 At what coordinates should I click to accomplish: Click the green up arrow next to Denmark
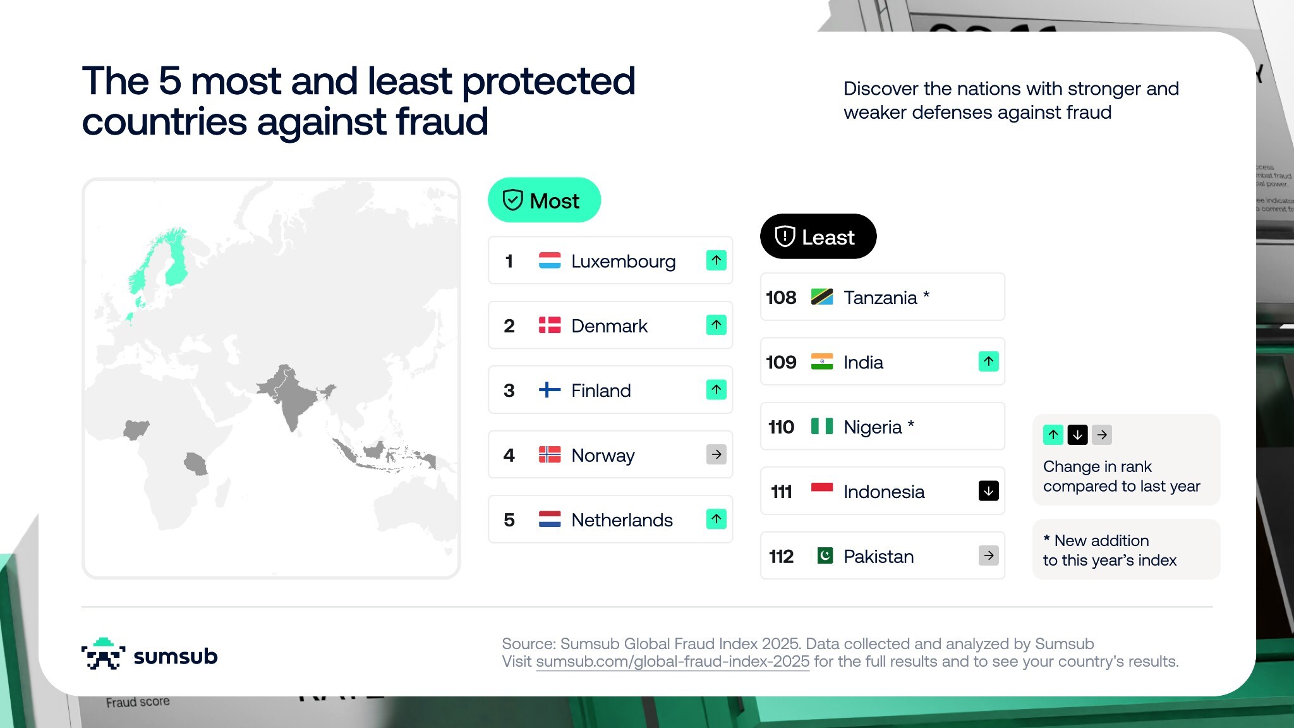click(x=716, y=325)
